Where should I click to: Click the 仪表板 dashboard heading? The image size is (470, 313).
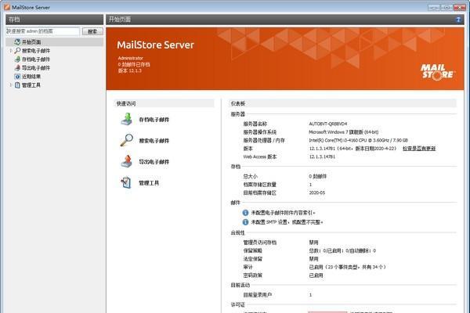tap(238, 103)
